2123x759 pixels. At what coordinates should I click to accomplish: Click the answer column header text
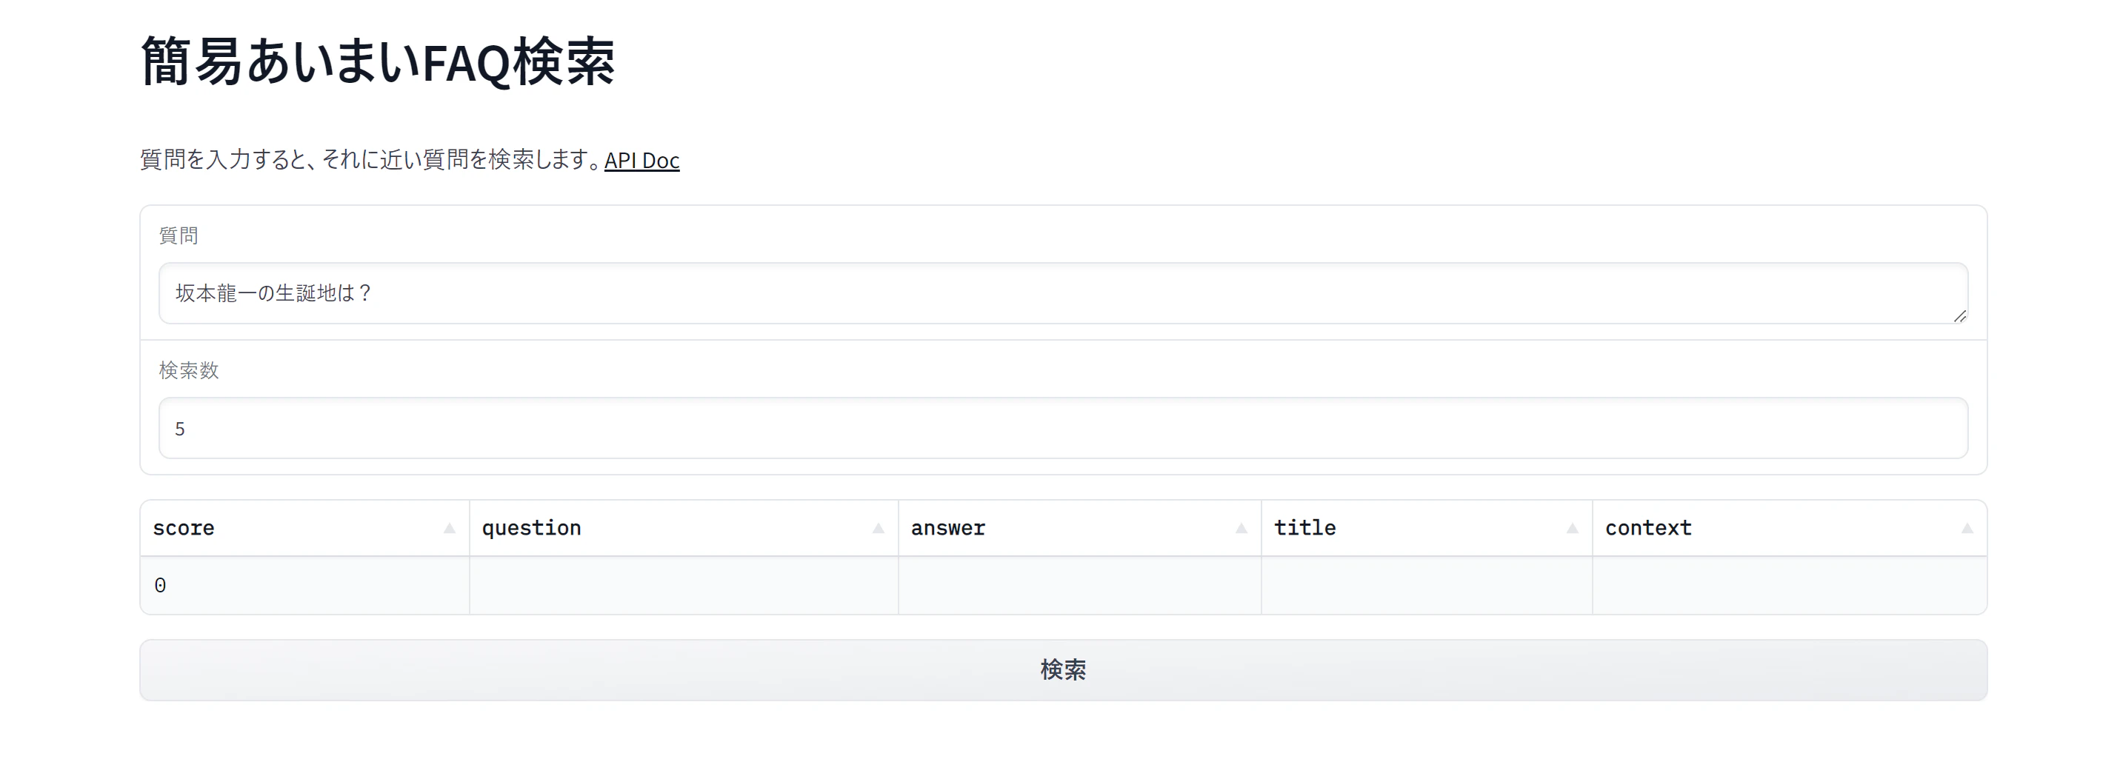coord(947,528)
